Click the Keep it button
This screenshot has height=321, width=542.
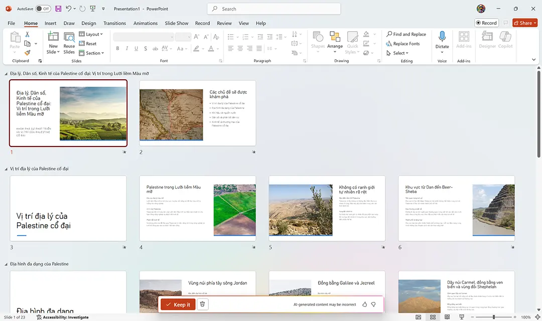[x=178, y=304]
